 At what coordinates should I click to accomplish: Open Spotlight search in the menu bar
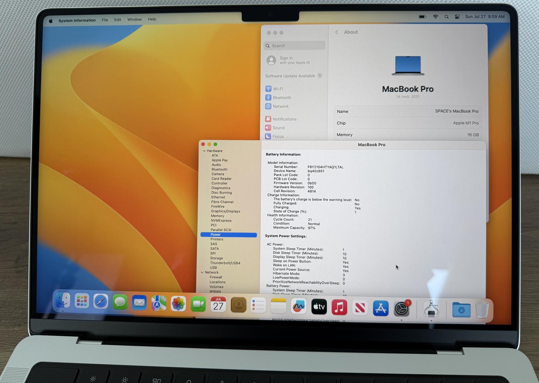point(446,17)
